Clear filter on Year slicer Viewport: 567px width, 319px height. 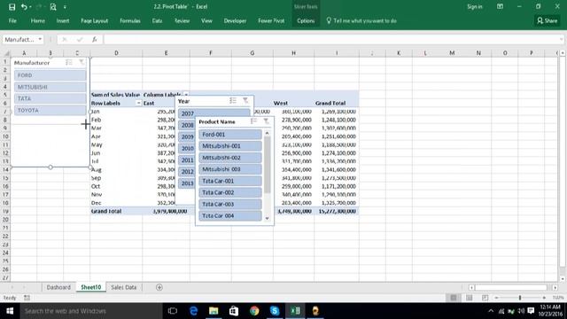point(245,101)
